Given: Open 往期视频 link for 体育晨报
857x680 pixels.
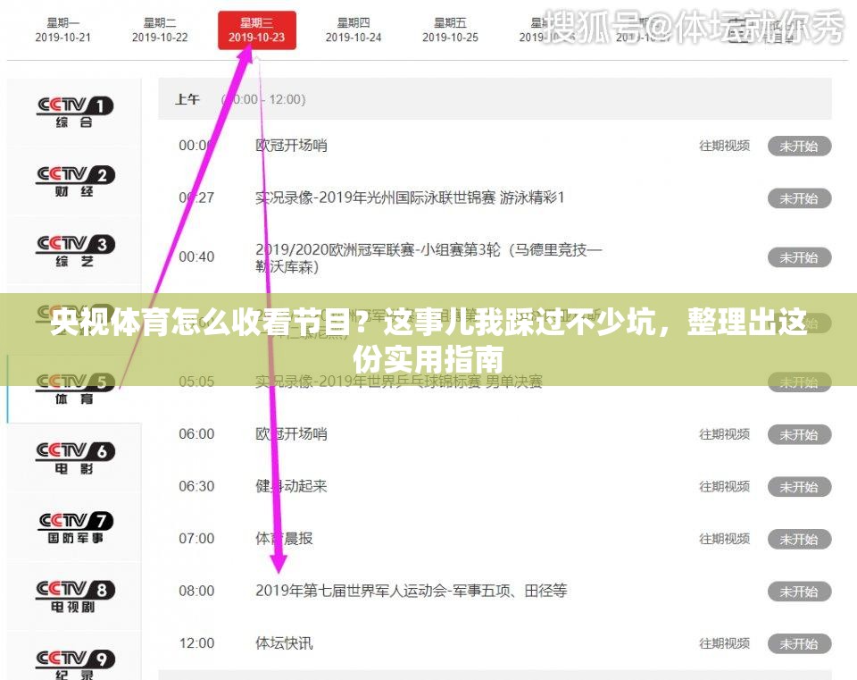Looking at the screenshot, I should pyautogui.click(x=724, y=538).
